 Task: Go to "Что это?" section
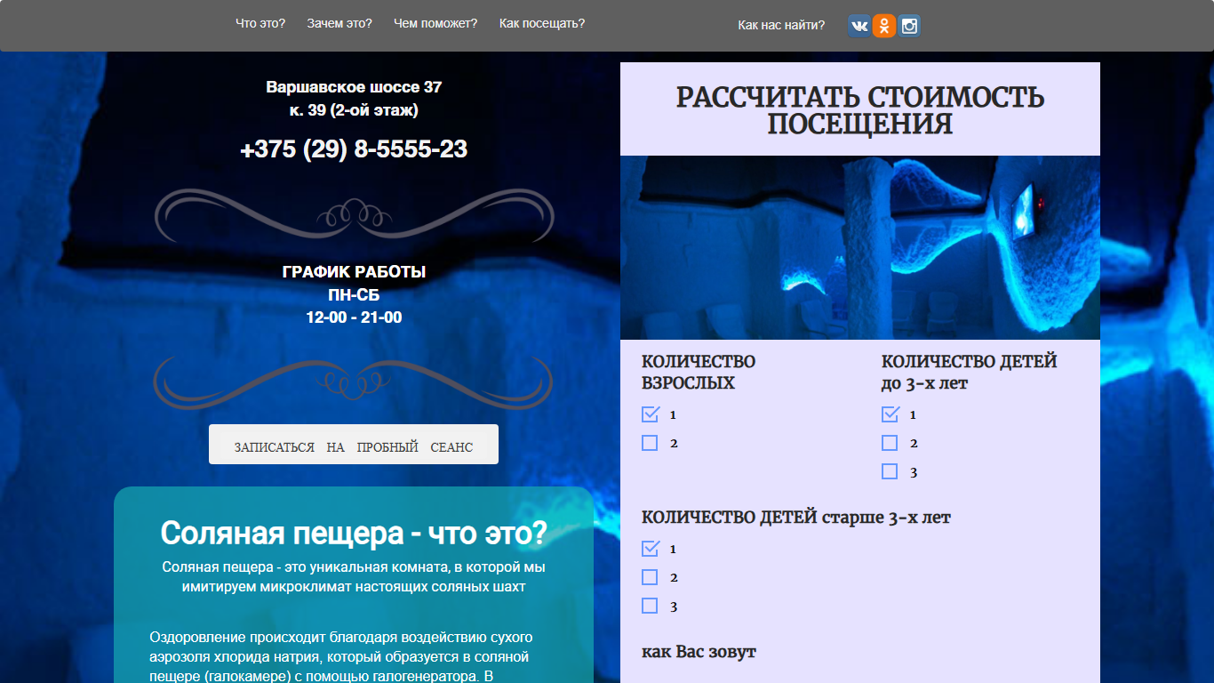(260, 23)
